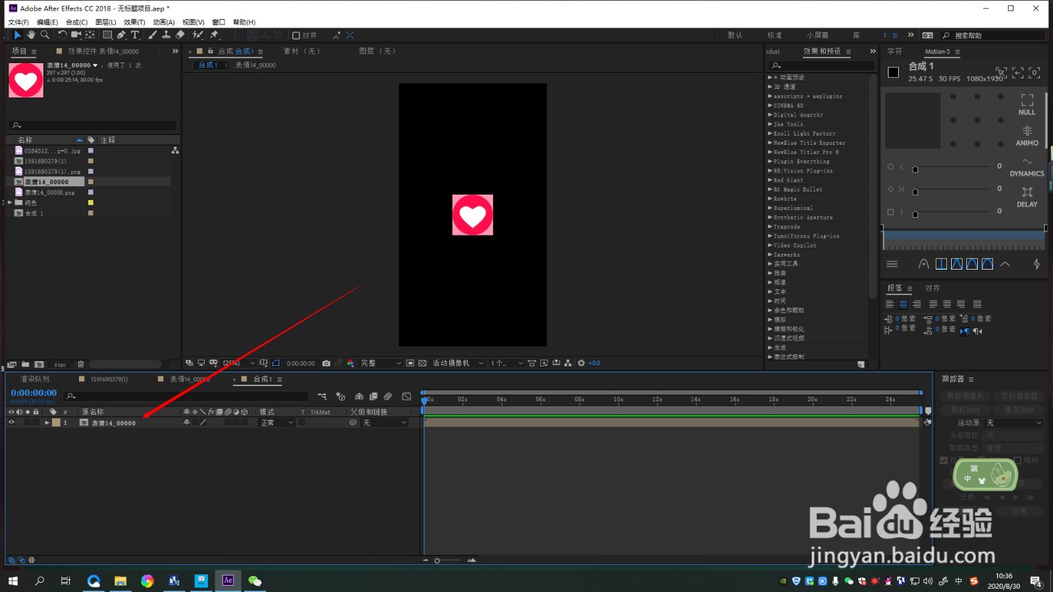Click the snapshot camera icon in viewer
This screenshot has height=592, width=1053.
[326, 363]
